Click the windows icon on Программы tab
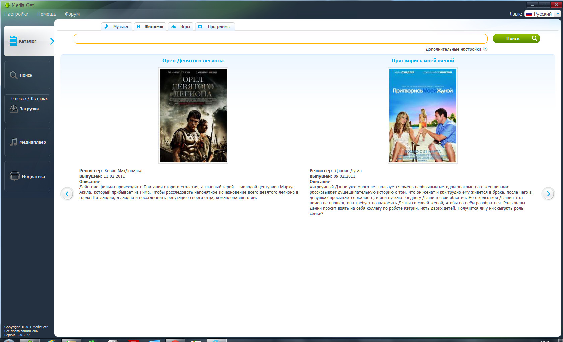Screen dimensions: 563x342 [x=200, y=26]
